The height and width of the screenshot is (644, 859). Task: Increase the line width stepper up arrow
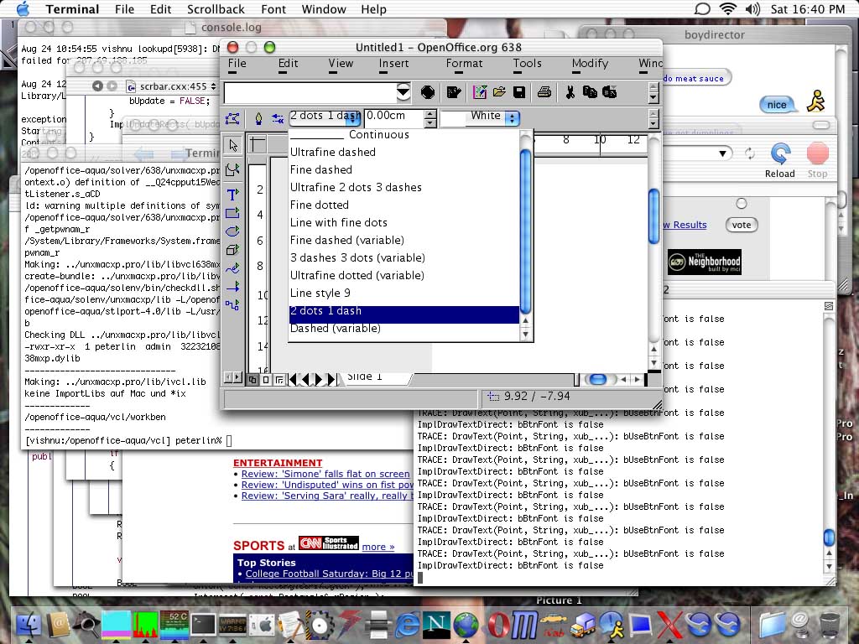point(430,114)
